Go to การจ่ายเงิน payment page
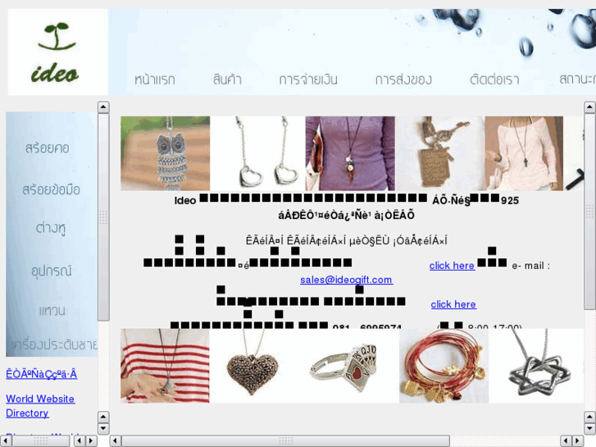 tap(308, 80)
